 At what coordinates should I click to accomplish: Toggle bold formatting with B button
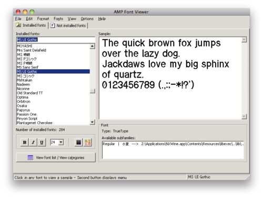pyautogui.click(x=25, y=142)
